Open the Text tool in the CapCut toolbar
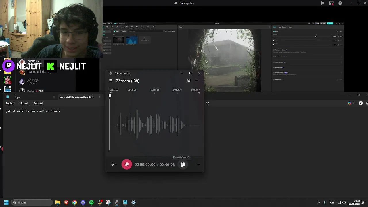Screen dimensions: 368x207 point(112,27)
